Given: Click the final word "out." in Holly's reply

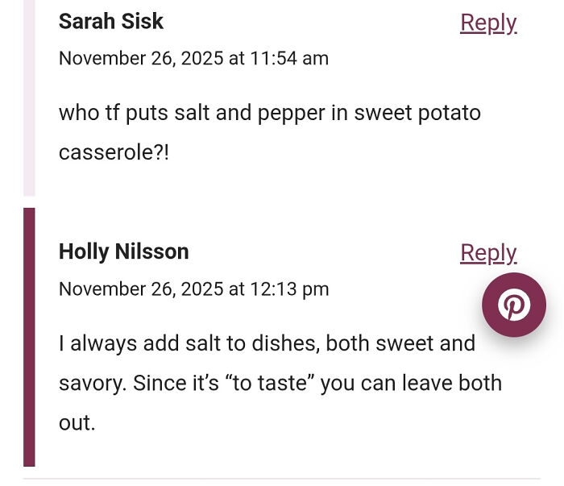Looking at the screenshot, I should (x=77, y=422).
